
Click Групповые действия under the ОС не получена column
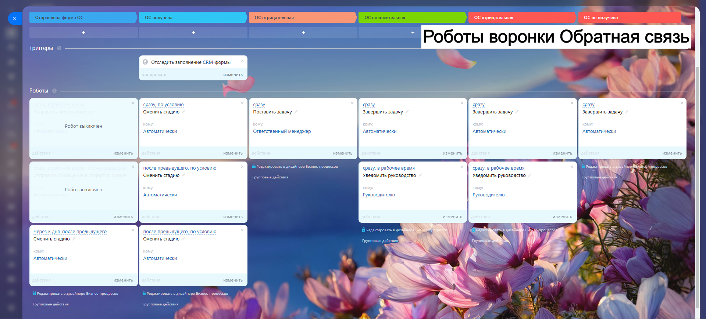(x=600, y=177)
